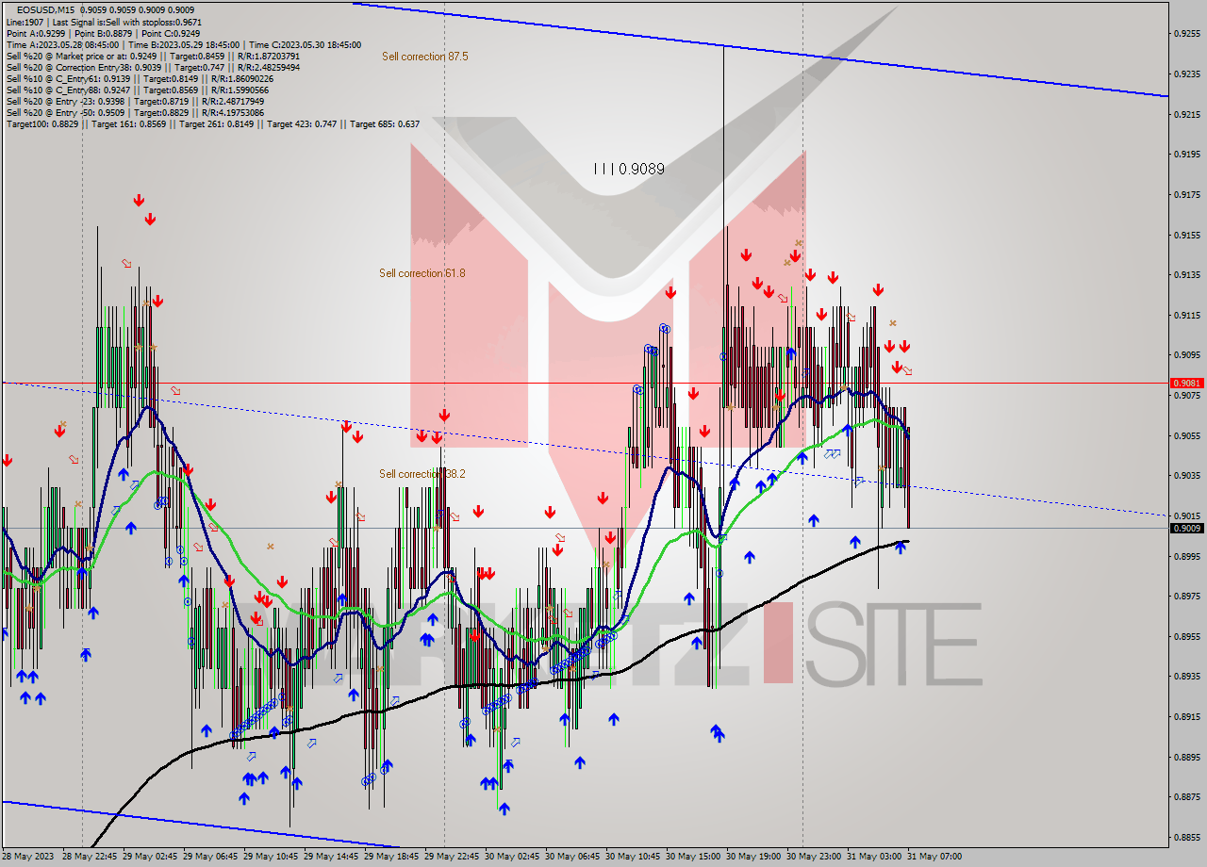Click the '29 May 22:45' time axis label
The height and width of the screenshot is (867, 1207).
pos(452,857)
